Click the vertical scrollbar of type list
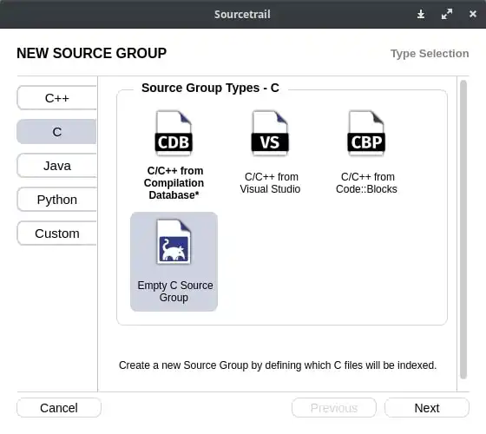 463,229
